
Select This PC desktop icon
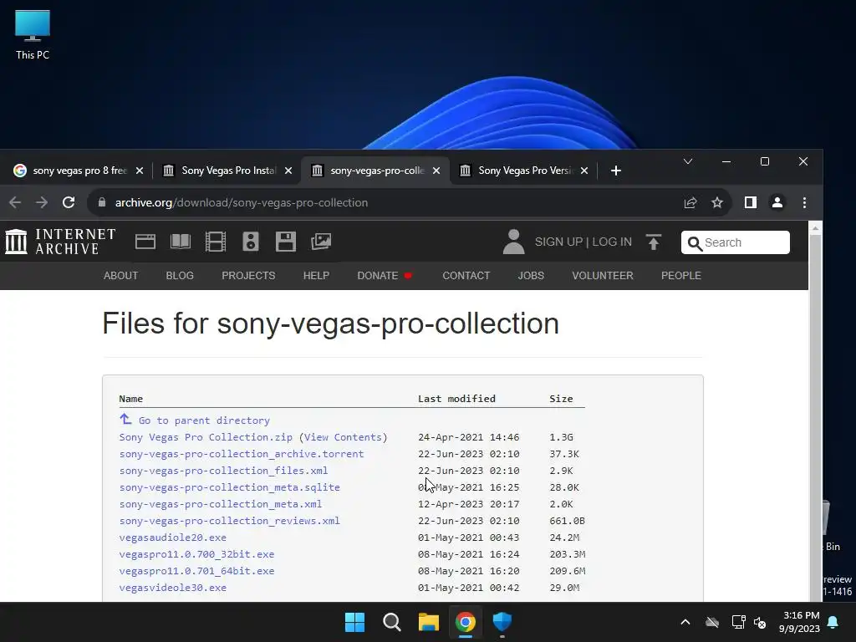point(33,35)
